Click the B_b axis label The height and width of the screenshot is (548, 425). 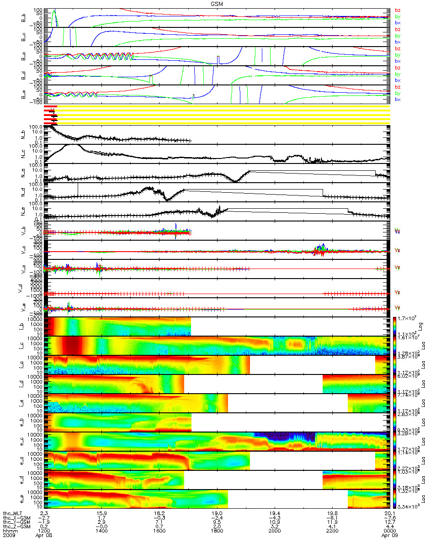(23, 17)
